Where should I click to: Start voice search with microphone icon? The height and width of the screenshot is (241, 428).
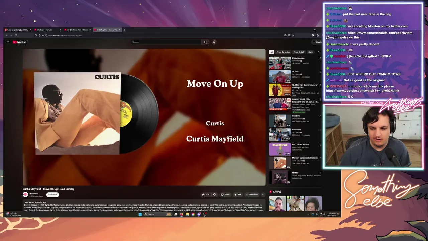click(x=214, y=42)
